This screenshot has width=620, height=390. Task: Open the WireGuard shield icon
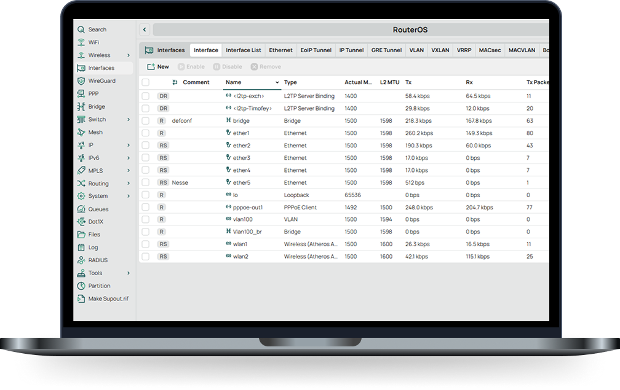81,81
